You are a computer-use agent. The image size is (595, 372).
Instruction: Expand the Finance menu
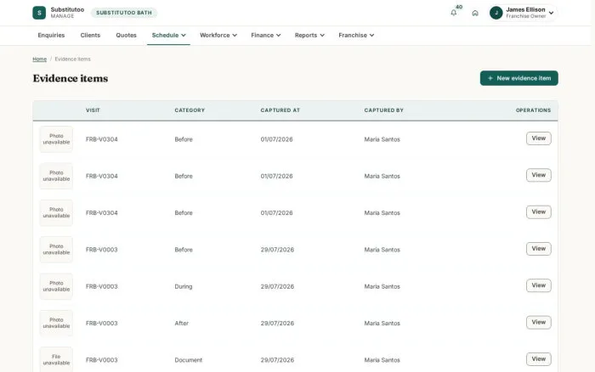click(265, 36)
